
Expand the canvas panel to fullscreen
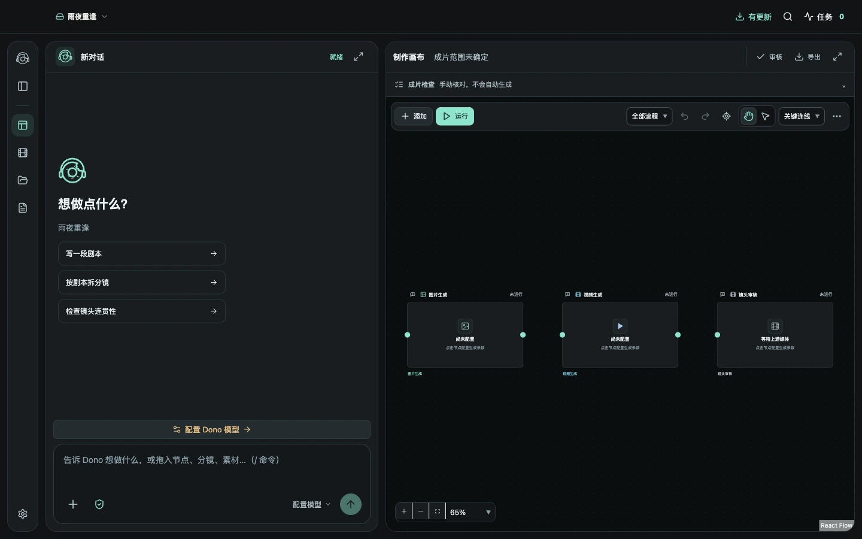[837, 57]
